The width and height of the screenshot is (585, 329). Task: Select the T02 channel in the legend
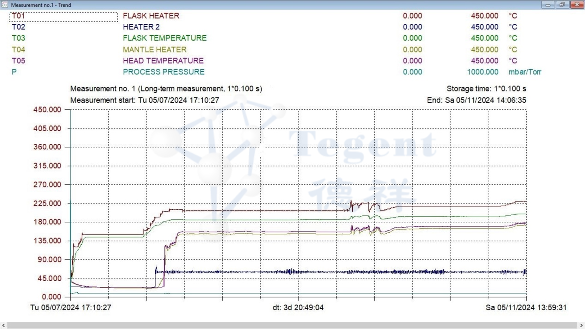tap(18, 27)
